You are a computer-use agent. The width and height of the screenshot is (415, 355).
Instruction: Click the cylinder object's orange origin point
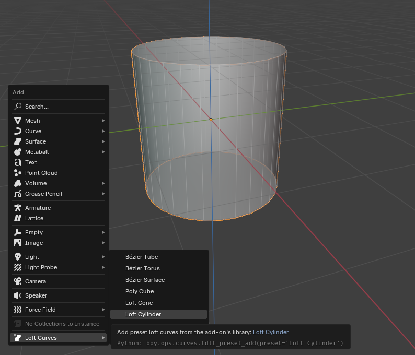(x=211, y=120)
